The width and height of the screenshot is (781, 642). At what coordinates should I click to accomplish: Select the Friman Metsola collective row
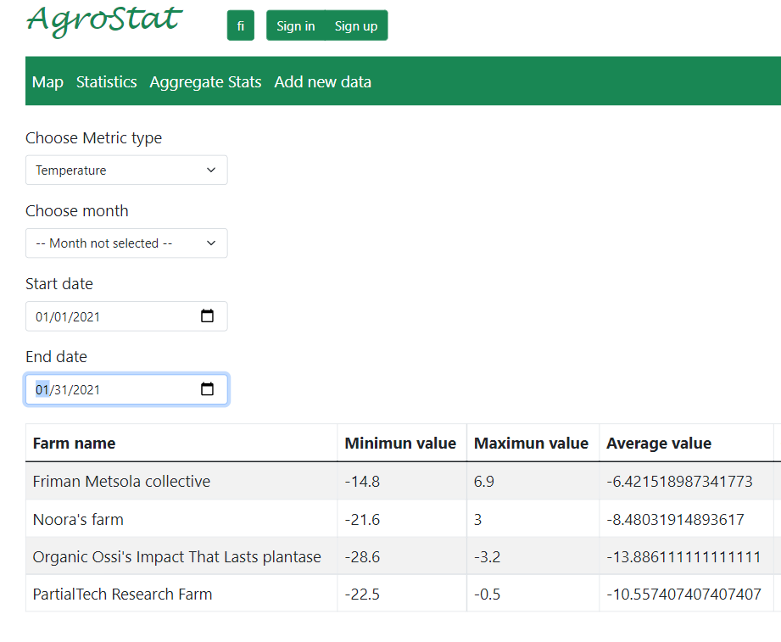[x=121, y=481]
